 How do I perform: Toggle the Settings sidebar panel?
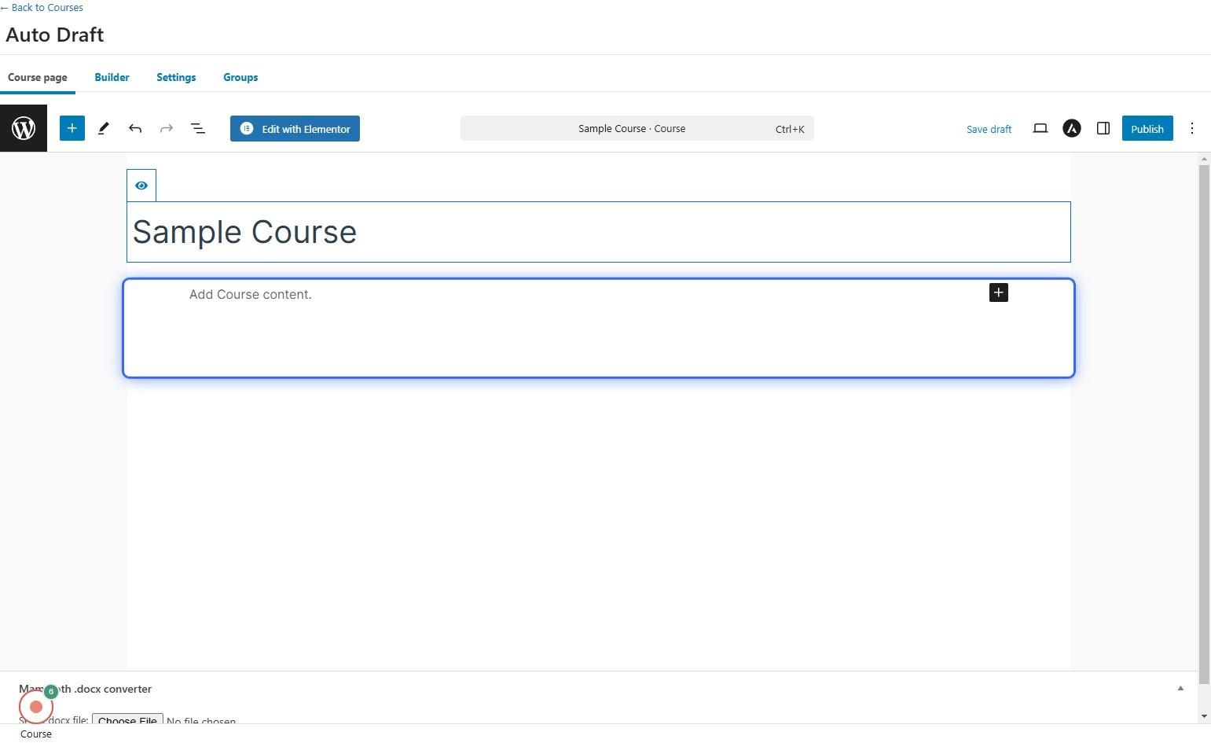(1103, 128)
